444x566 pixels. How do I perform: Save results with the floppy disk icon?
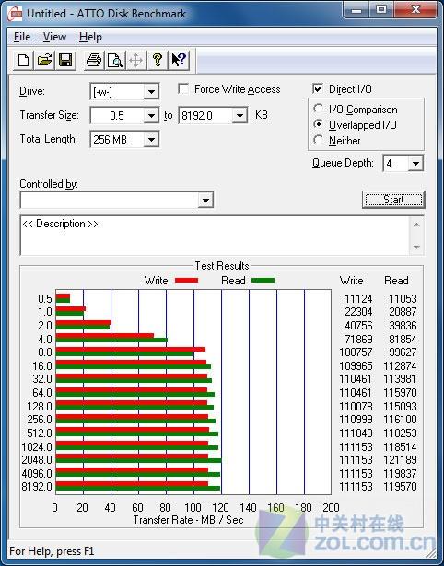coord(65,60)
